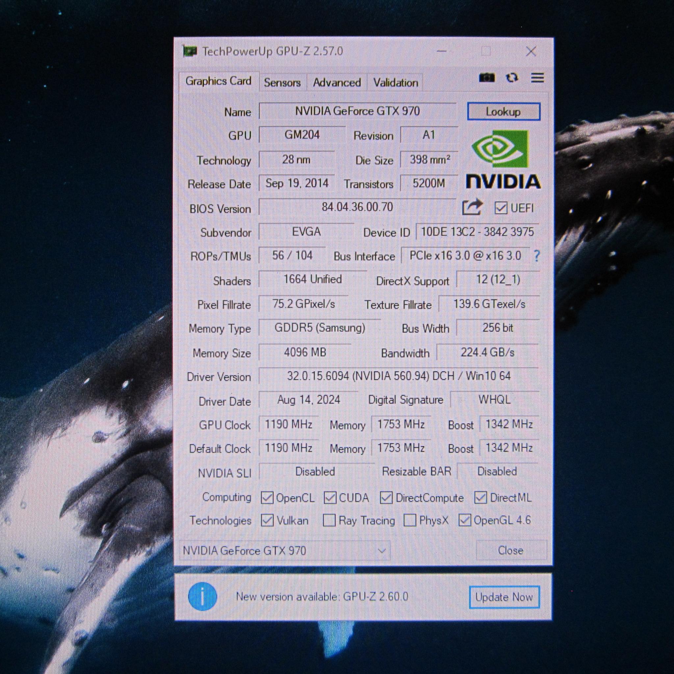The width and height of the screenshot is (674, 674).
Task: Click the Technology field 28 nm
Action: [x=297, y=159]
